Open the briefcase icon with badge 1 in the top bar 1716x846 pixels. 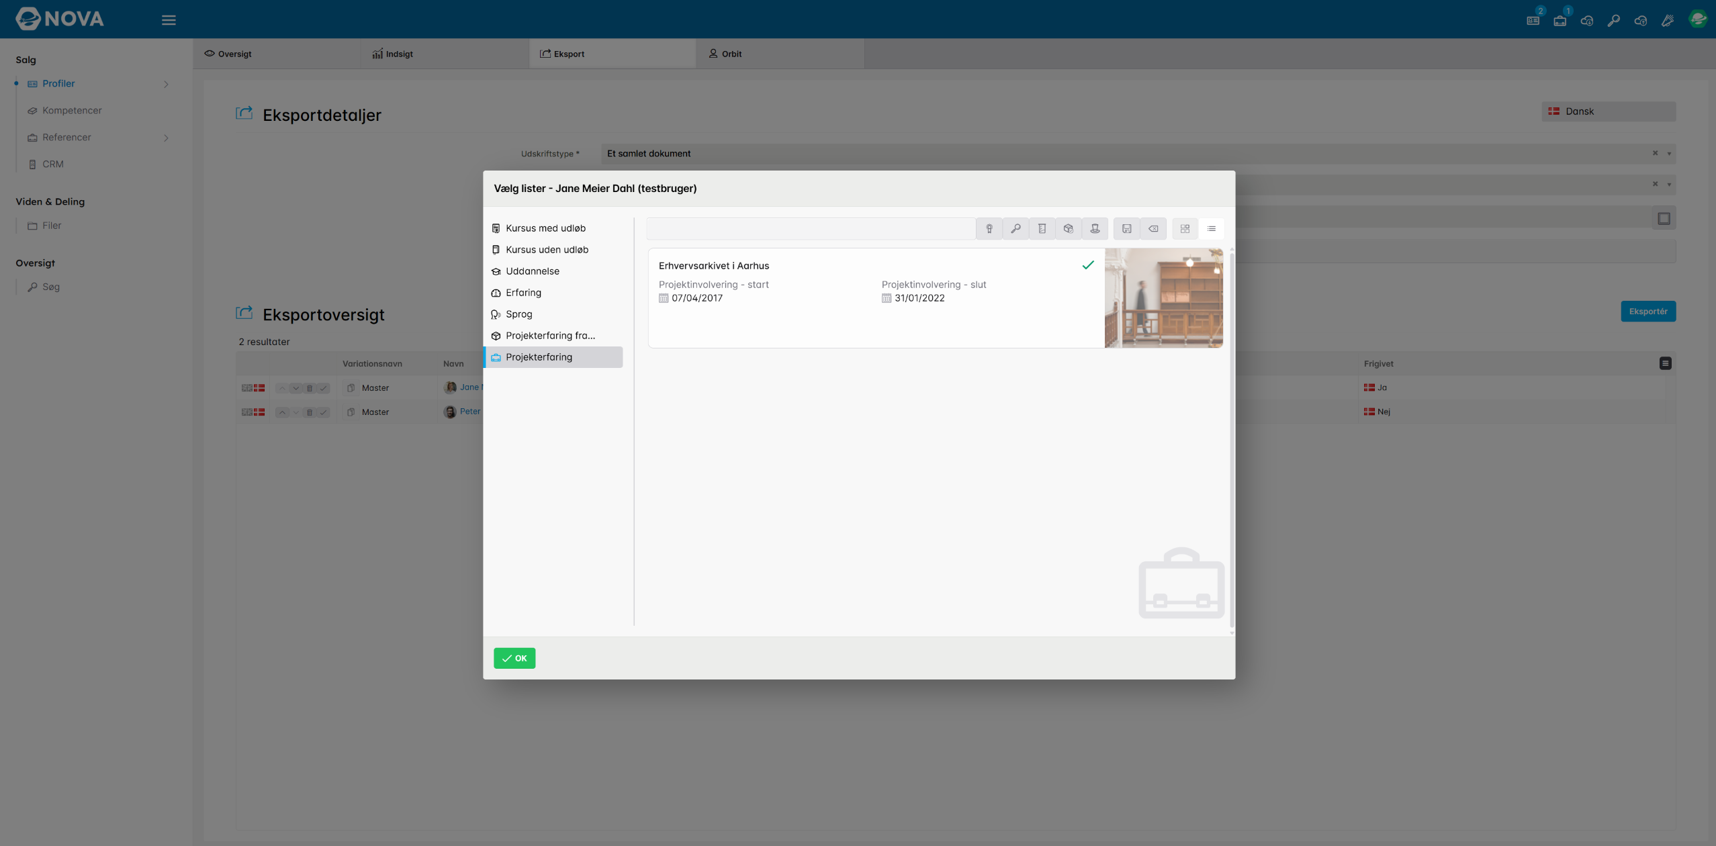click(x=1560, y=20)
